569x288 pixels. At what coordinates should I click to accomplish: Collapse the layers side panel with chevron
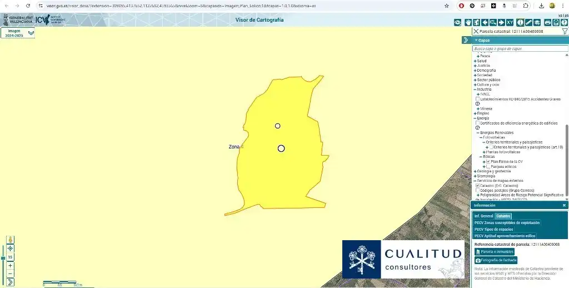(x=466, y=40)
